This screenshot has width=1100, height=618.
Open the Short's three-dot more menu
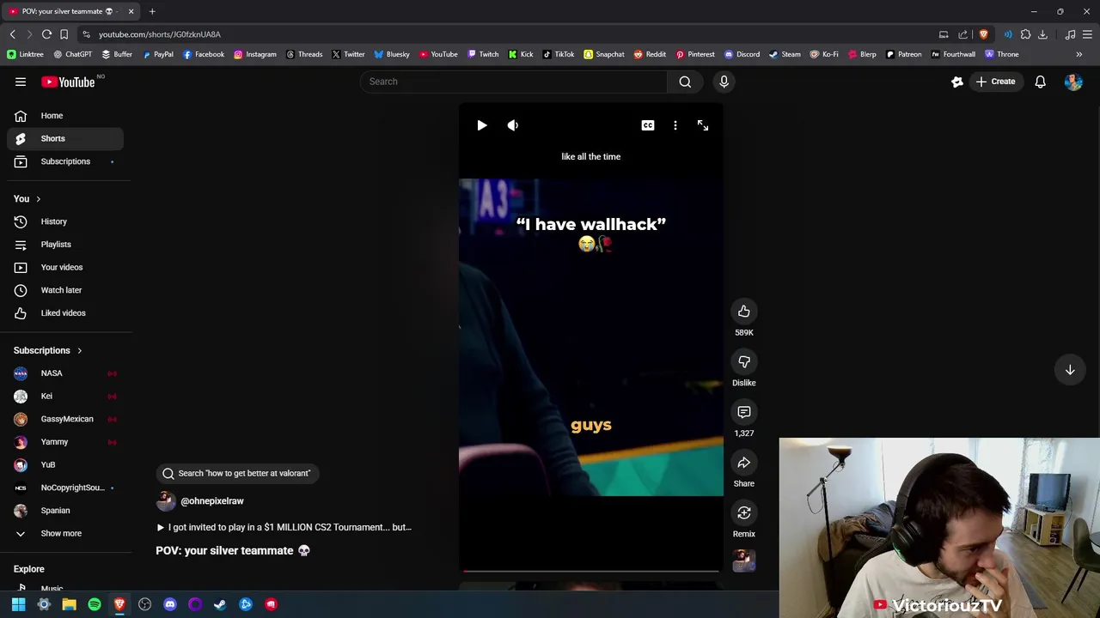click(675, 125)
